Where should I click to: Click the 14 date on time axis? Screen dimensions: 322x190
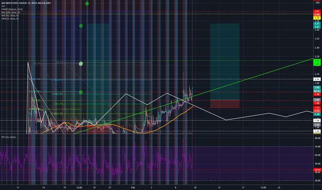(44, 188)
